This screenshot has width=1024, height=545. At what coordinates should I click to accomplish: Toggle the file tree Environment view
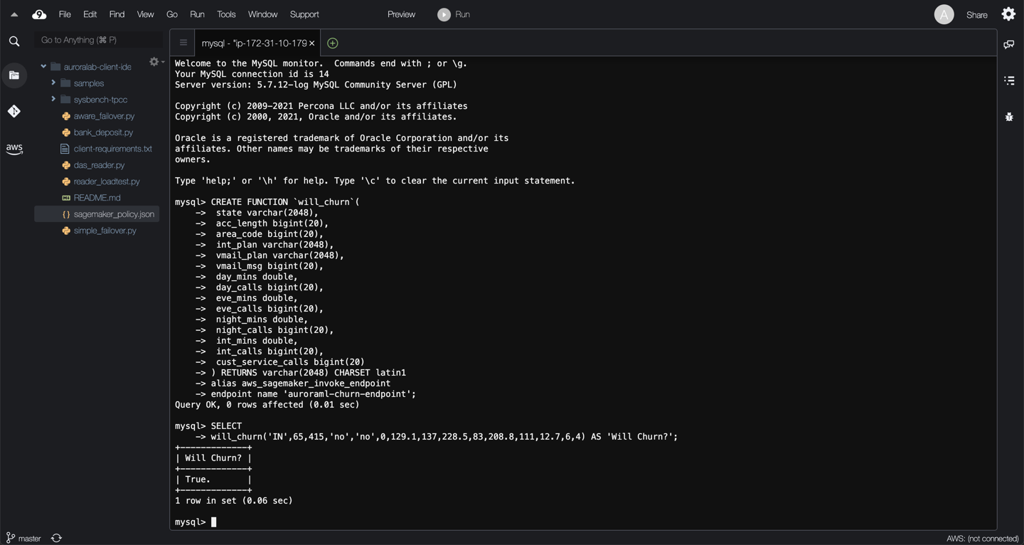pos(14,75)
